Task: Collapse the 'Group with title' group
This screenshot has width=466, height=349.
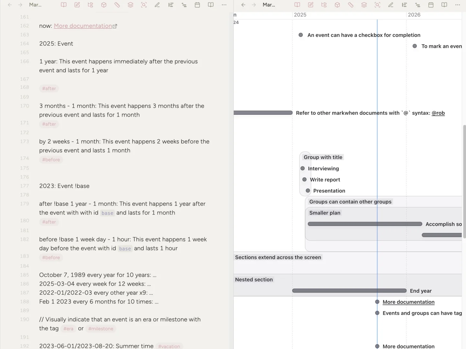Action: (x=323, y=157)
